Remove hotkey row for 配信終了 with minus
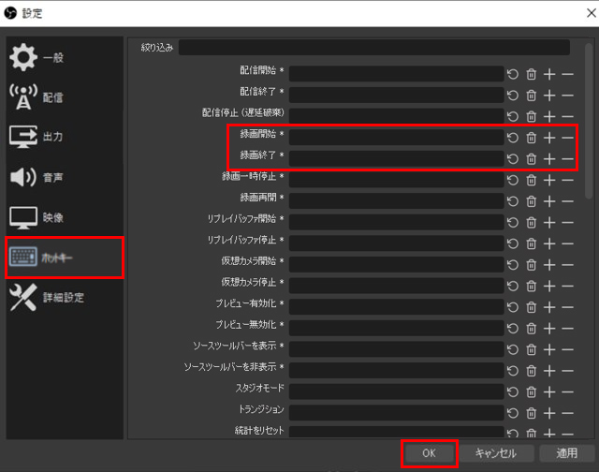 coord(567,95)
